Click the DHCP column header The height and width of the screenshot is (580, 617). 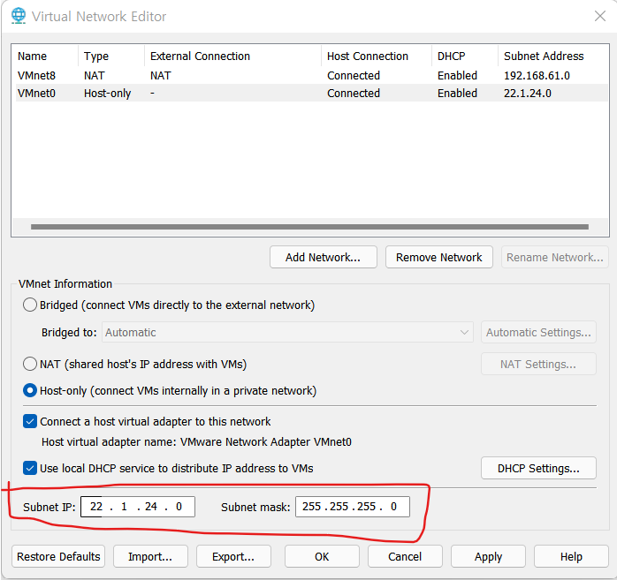(x=451, y=56)
